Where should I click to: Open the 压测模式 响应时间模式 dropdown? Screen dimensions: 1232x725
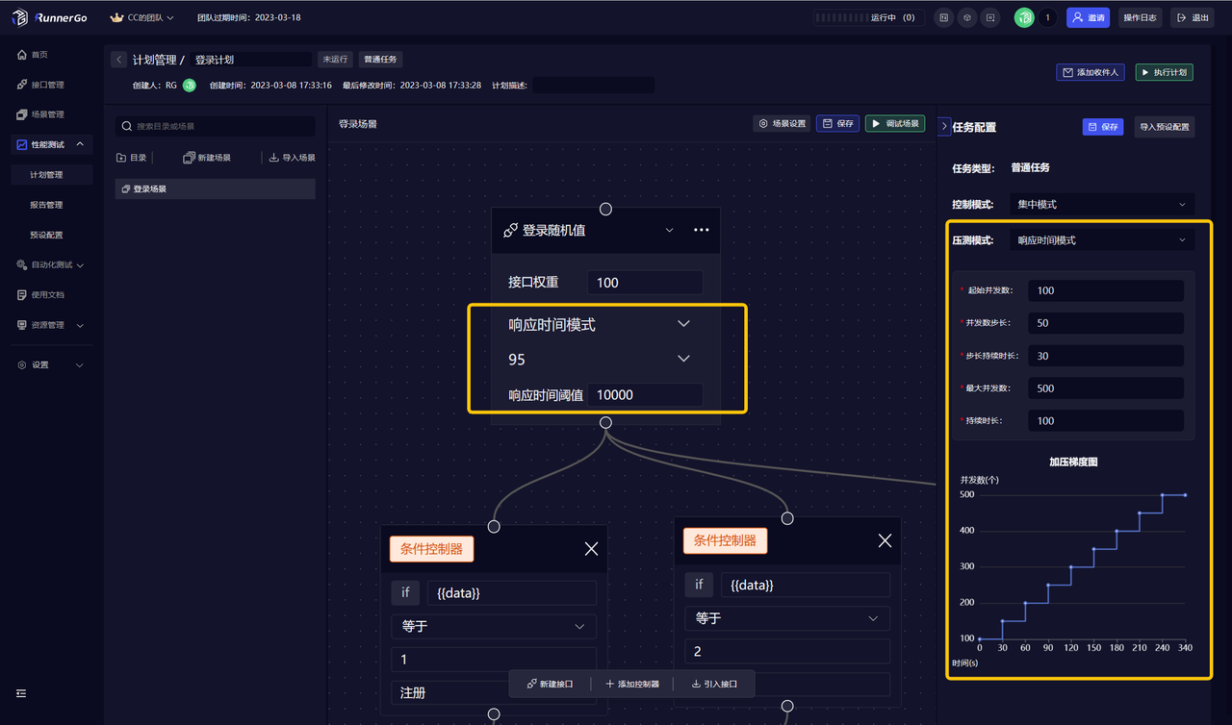point(1102,240)
